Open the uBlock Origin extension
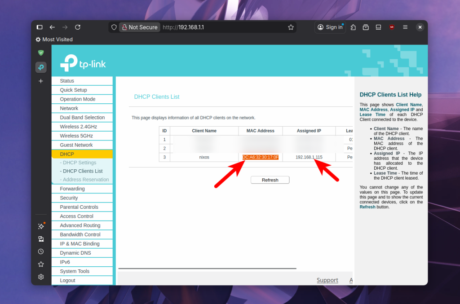This screenshot has width=460, height=304. click(x=392, y=27)
